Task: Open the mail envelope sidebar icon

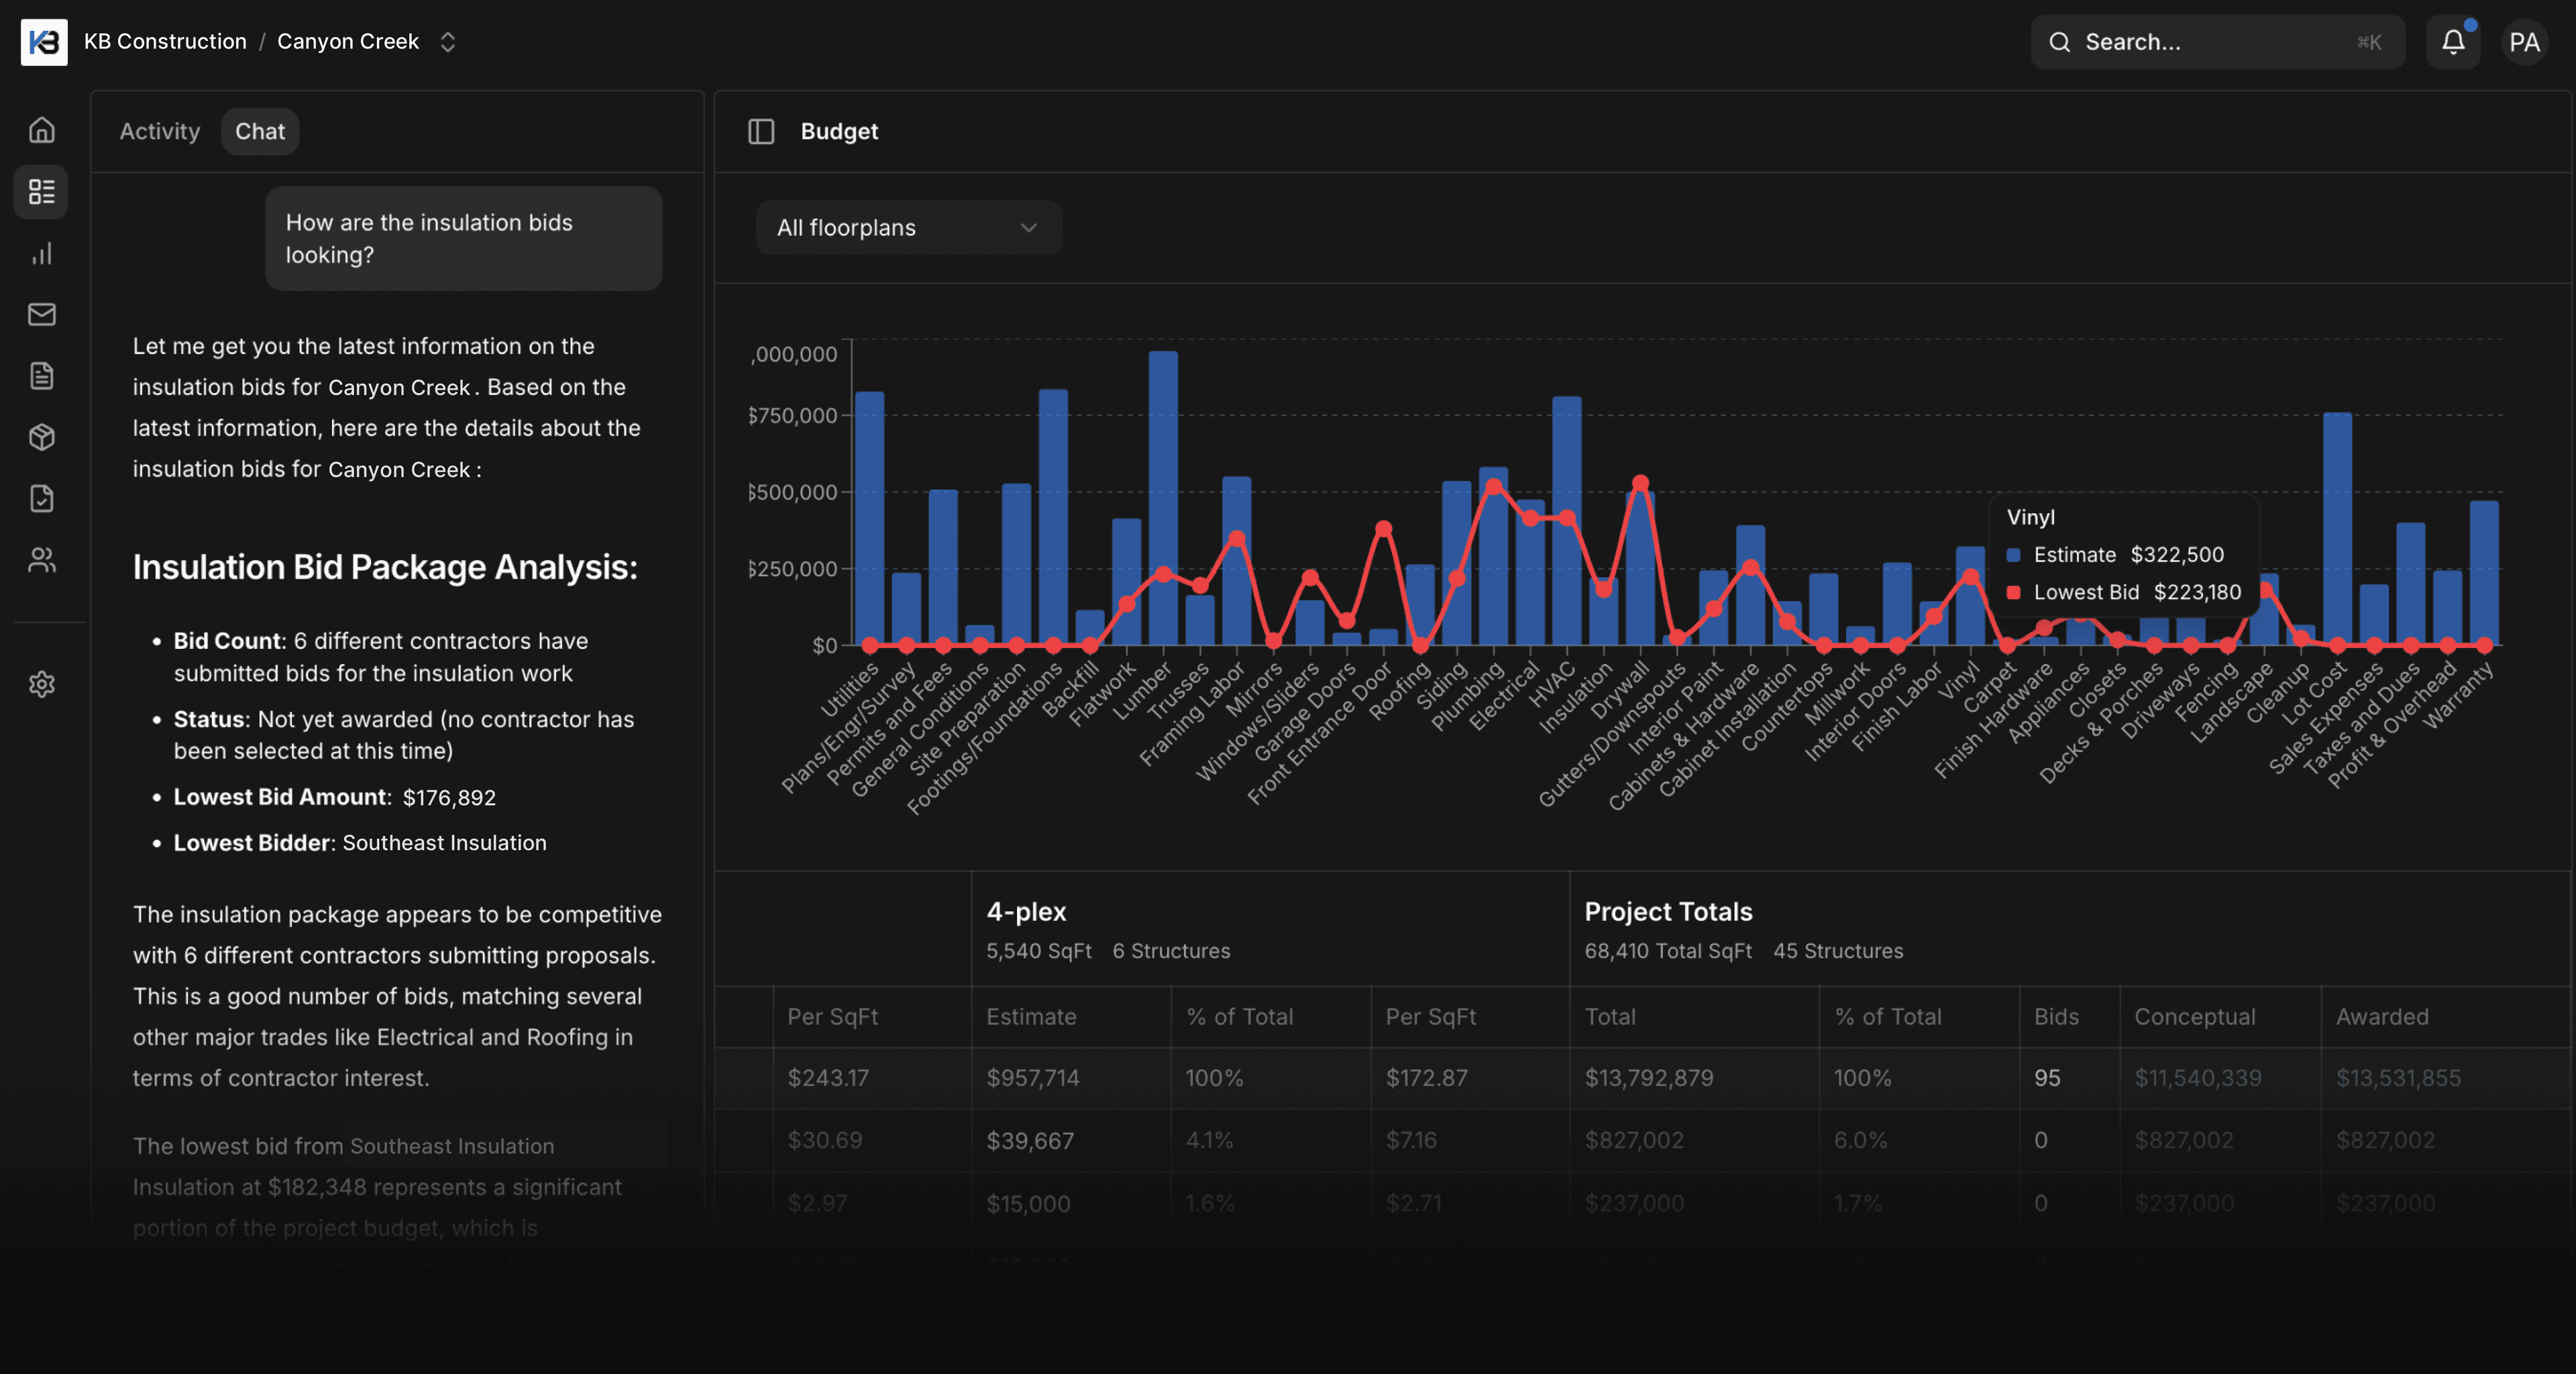Action: [41, 314]
